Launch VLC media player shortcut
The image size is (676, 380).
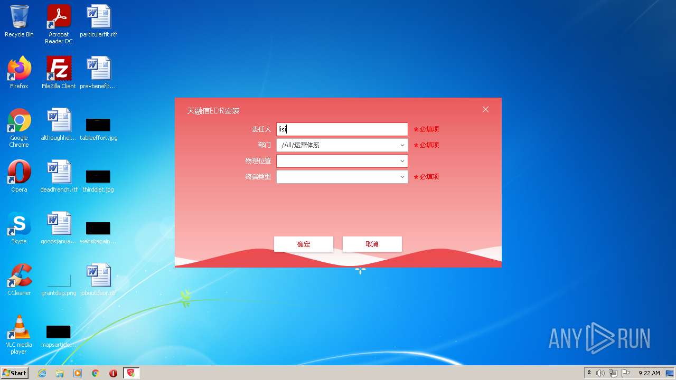point(19,335)
